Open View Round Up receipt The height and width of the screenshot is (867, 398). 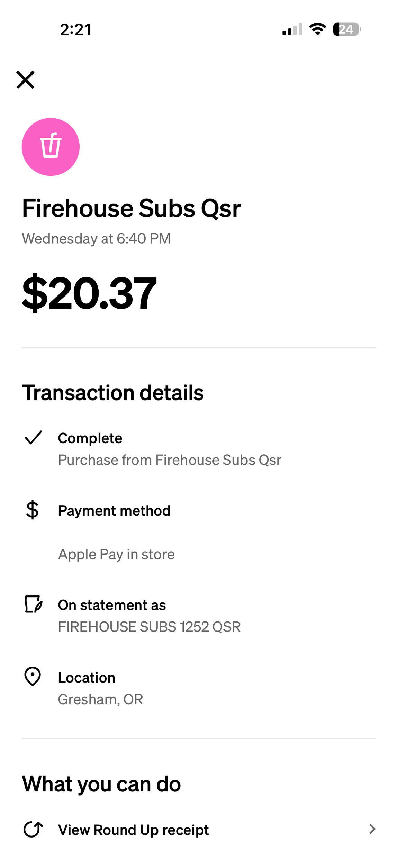[x=134, y=830]
